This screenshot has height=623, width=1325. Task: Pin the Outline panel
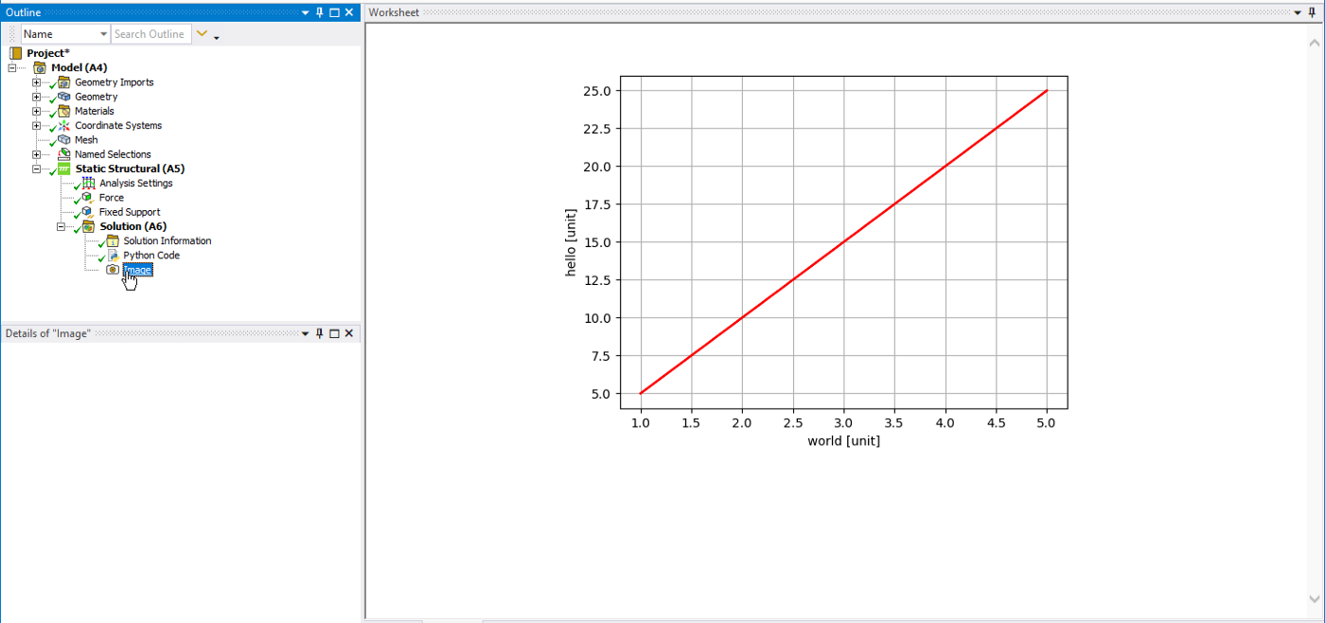319,12
